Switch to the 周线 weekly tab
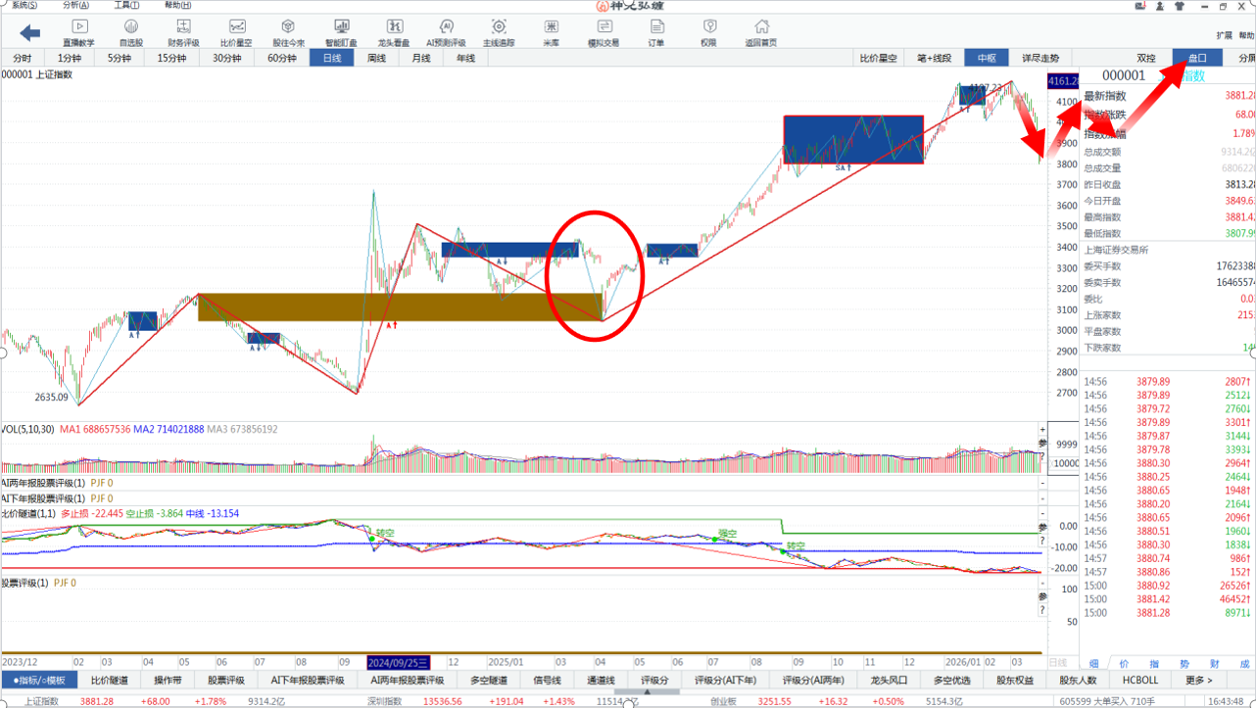This screenshot has height=708, width=1256. pyautogui.click(x=376, y=58)
